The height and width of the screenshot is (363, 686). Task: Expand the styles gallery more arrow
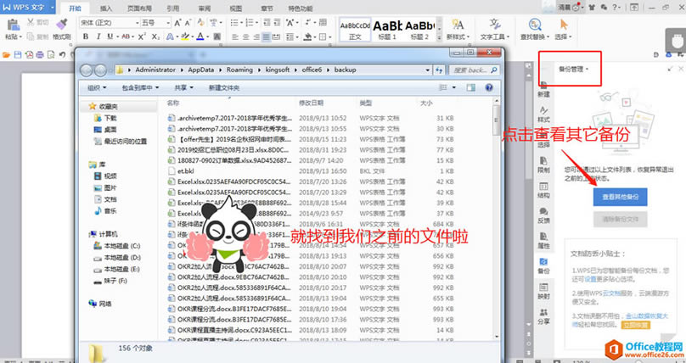(x=439, y=38)
